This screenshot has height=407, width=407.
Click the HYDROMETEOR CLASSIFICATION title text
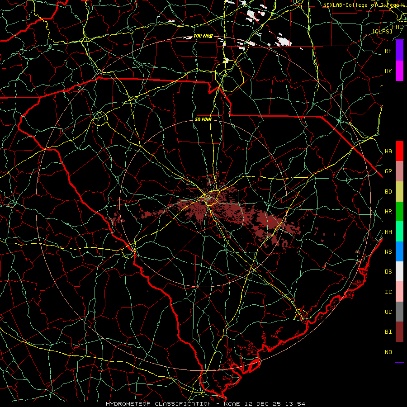point(159,404)
